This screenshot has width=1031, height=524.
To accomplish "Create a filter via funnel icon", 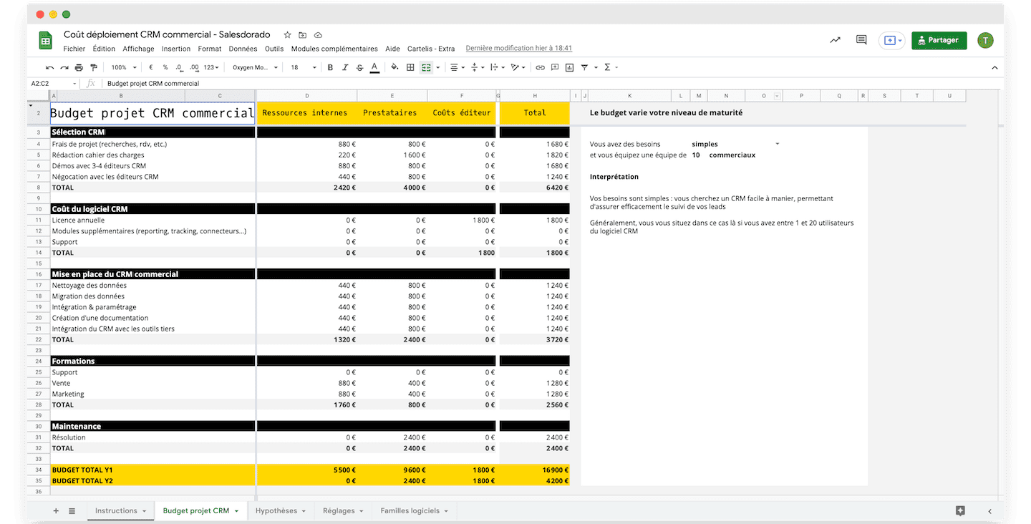I will (584, 67).
